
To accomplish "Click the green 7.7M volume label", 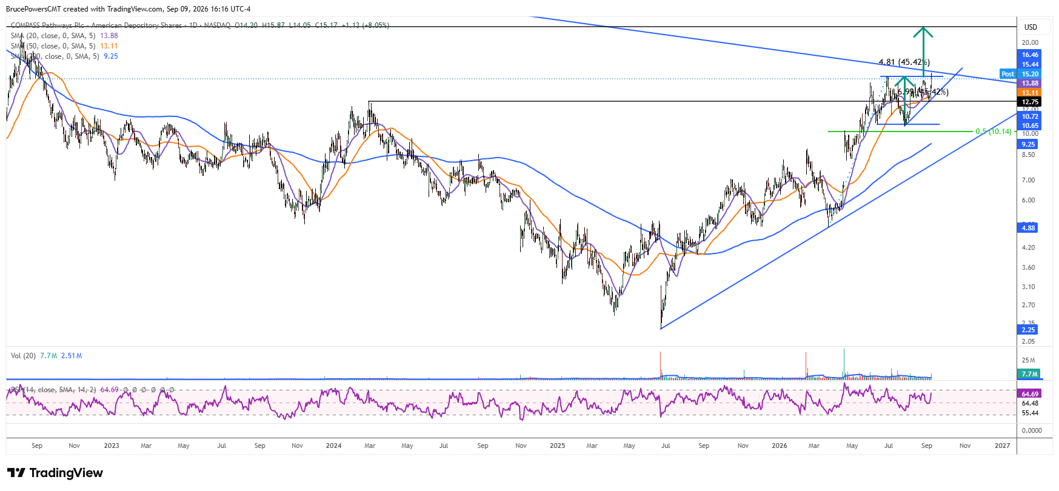I will pyautogui.click(x=1029, y=374).
